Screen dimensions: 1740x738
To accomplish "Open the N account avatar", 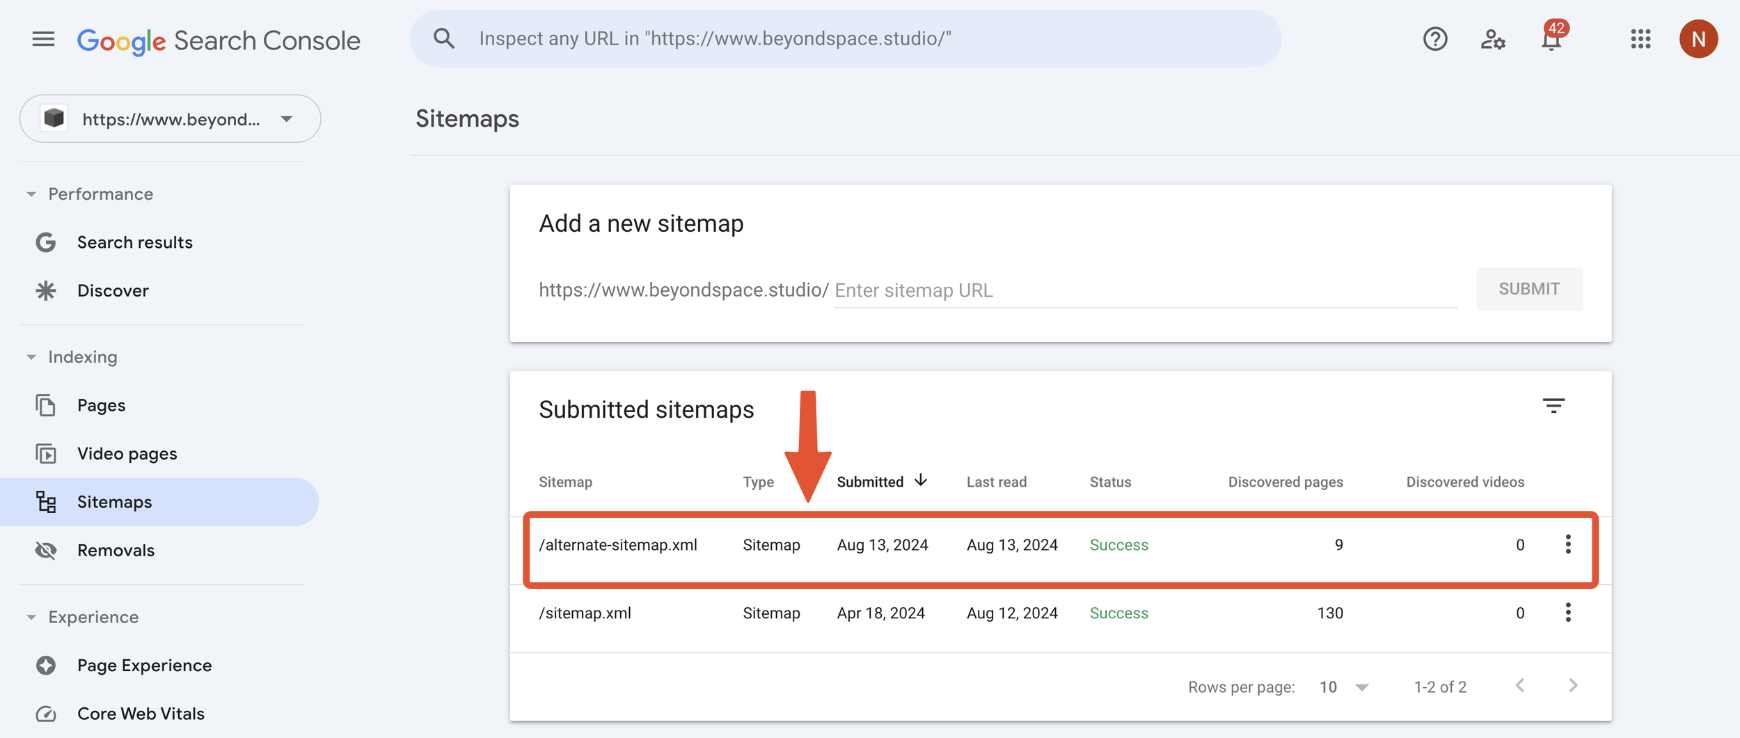I will [1698, 39].
